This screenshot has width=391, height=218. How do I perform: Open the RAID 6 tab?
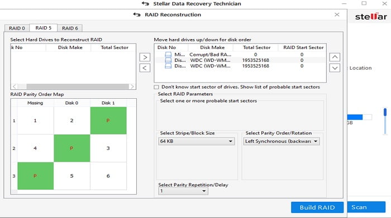click(x=70, y=28)
